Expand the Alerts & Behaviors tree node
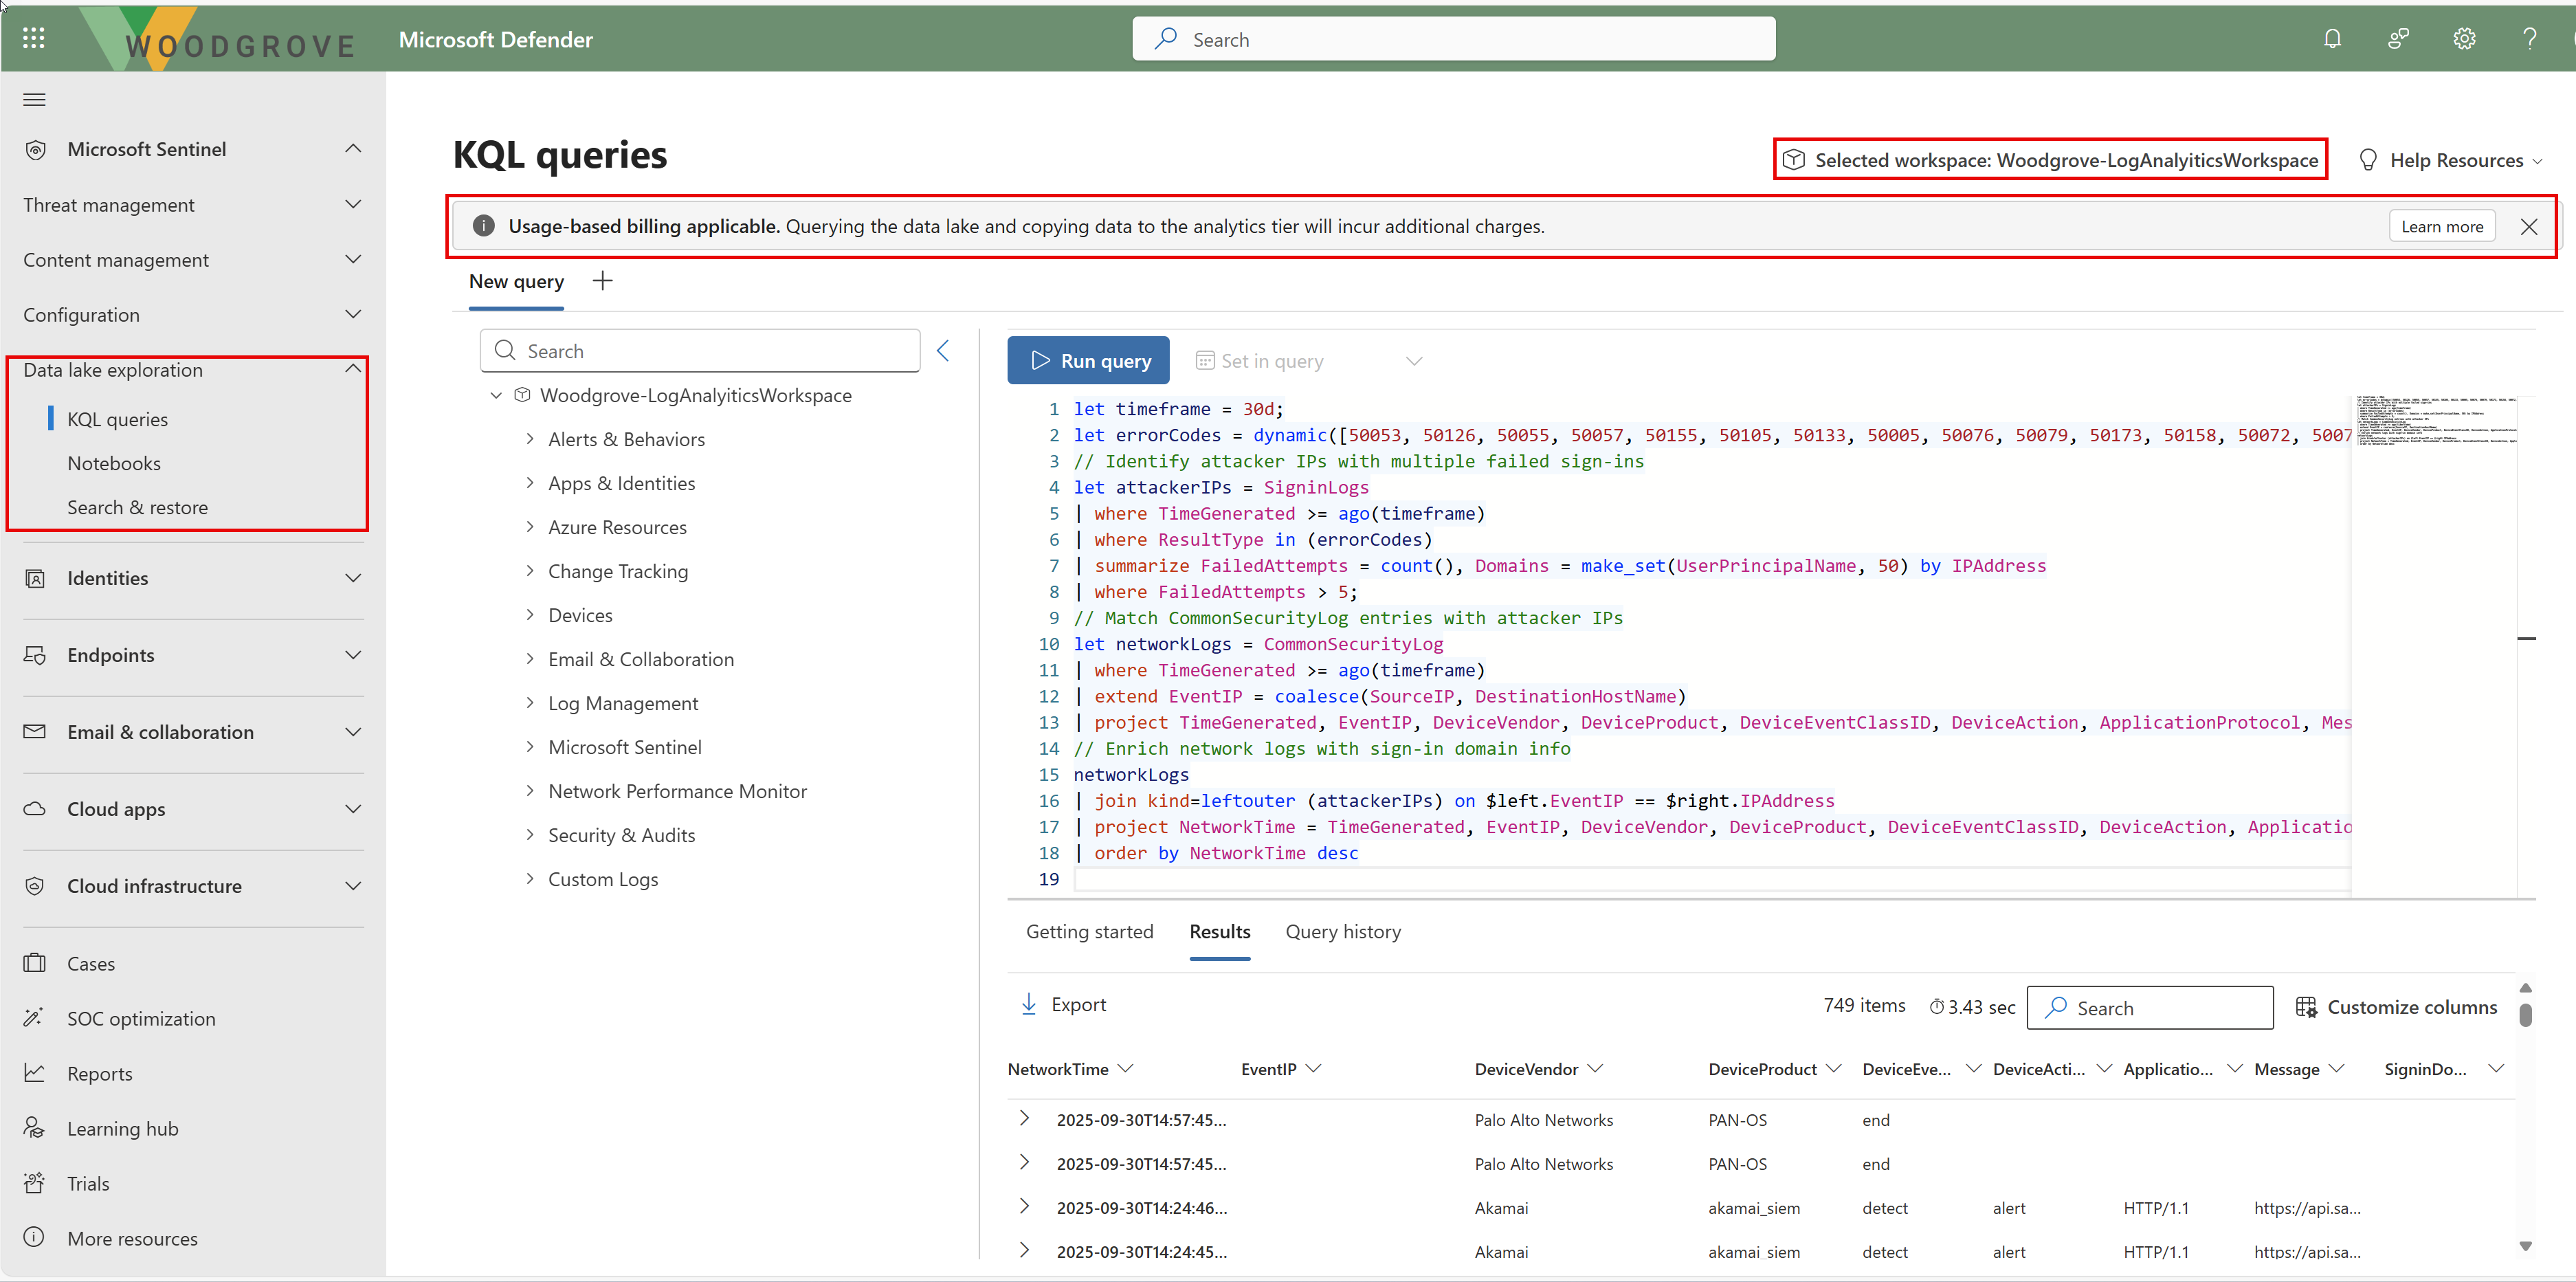2576x1282 pixels. point(530,439)
